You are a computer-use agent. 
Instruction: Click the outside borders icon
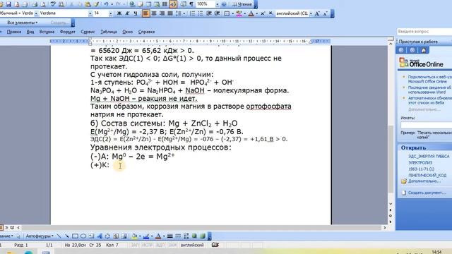click(227, 13)
